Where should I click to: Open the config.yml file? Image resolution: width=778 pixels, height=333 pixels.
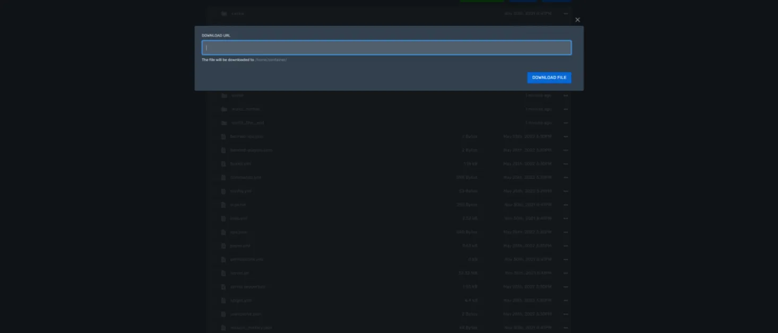241,191
